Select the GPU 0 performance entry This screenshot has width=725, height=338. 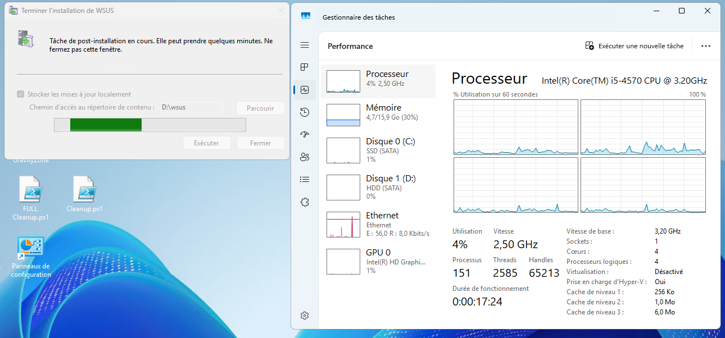click(x=378, y=261)
